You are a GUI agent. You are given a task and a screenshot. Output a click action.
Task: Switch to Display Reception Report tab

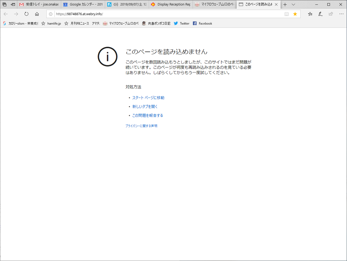point(171,4)
